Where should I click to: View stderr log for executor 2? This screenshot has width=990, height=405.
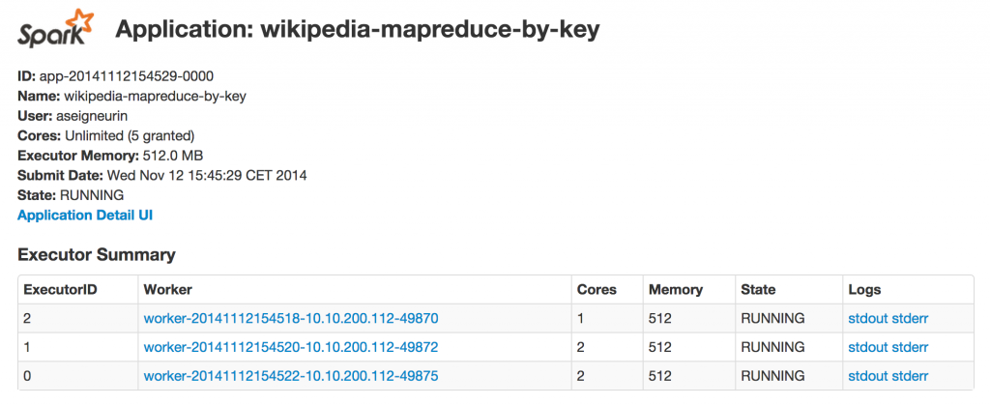(910, 318)
